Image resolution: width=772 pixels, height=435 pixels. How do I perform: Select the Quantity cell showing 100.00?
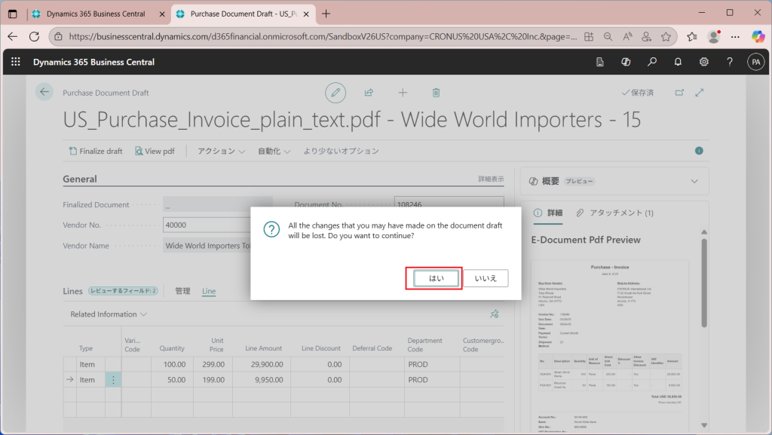[x=172, y=365]
